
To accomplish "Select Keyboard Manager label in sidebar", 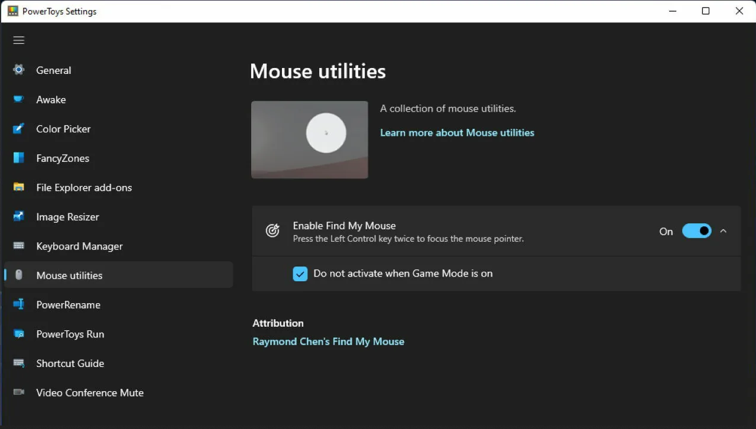I will (79, 246).
